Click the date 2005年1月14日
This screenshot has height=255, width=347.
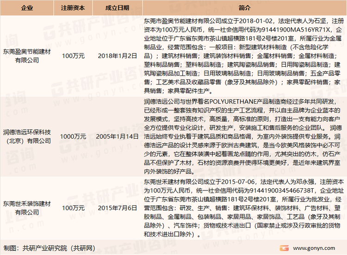(x=118, y=137)
